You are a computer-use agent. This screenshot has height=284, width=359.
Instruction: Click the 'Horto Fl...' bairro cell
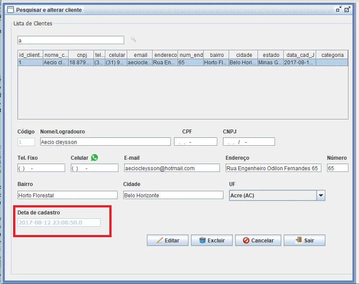coord(216,62)
